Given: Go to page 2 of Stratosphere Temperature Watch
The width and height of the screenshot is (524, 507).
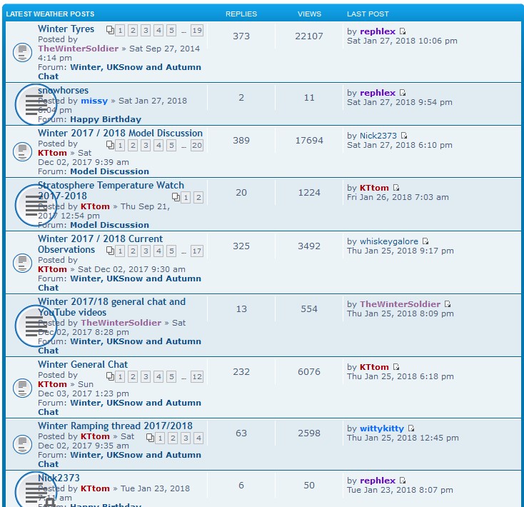Looking at the screenshot, I should click(198, 198).
